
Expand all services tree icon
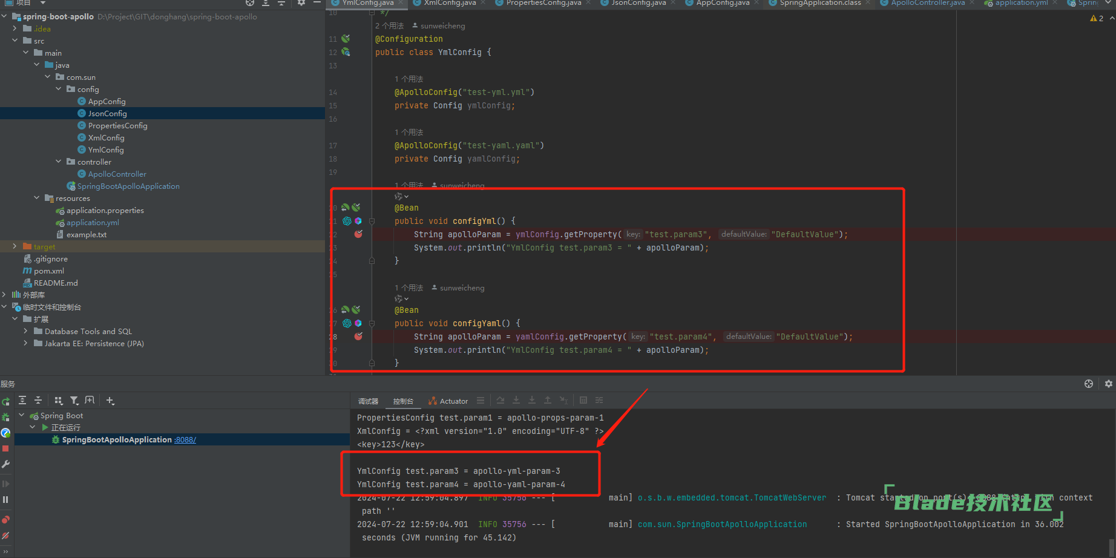tap(22, 400)
